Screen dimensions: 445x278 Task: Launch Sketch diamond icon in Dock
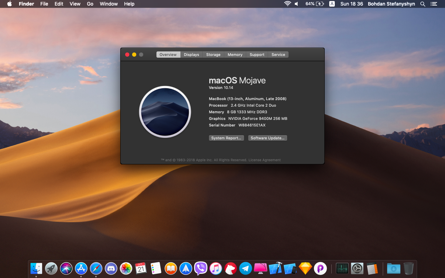pos(305,268)
